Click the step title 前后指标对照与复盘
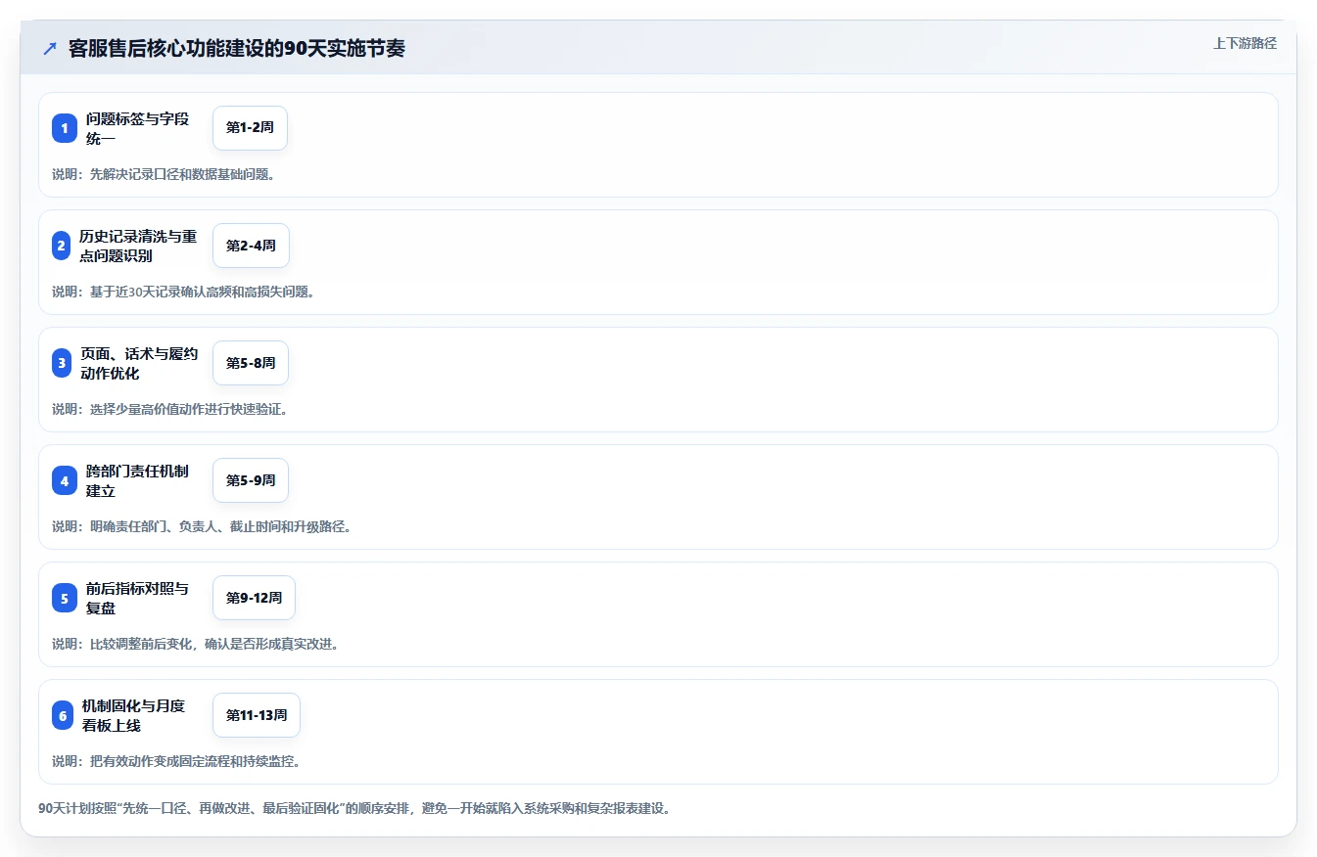 point(138,598)
